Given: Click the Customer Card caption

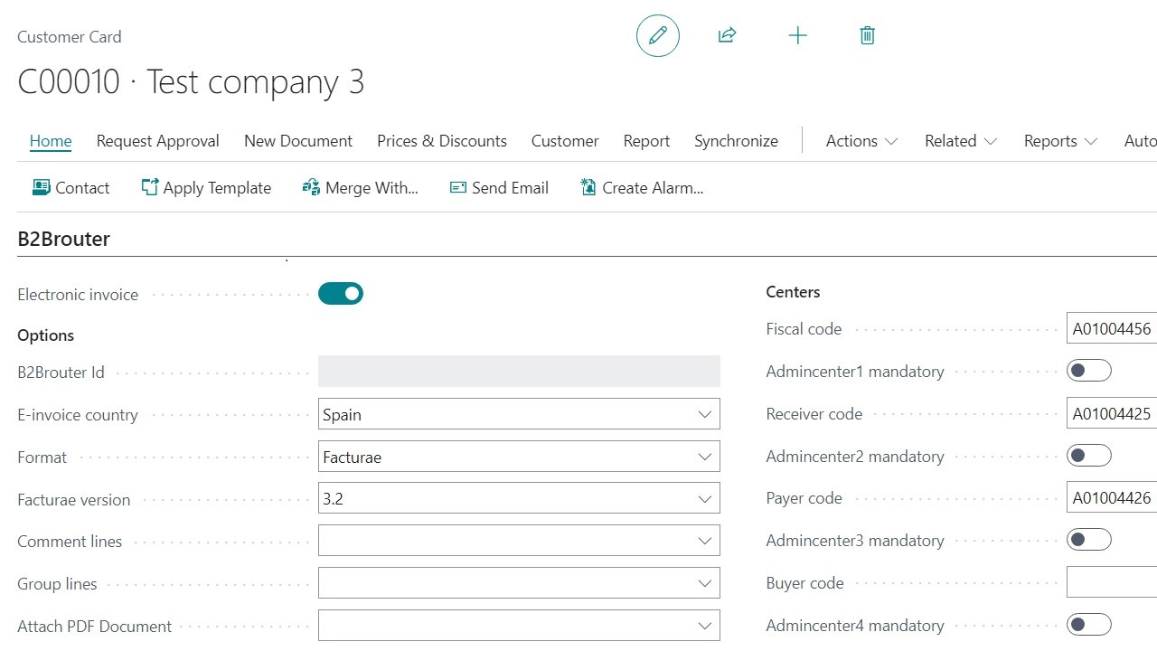Looking at the screenshot, I should point(70,37).
